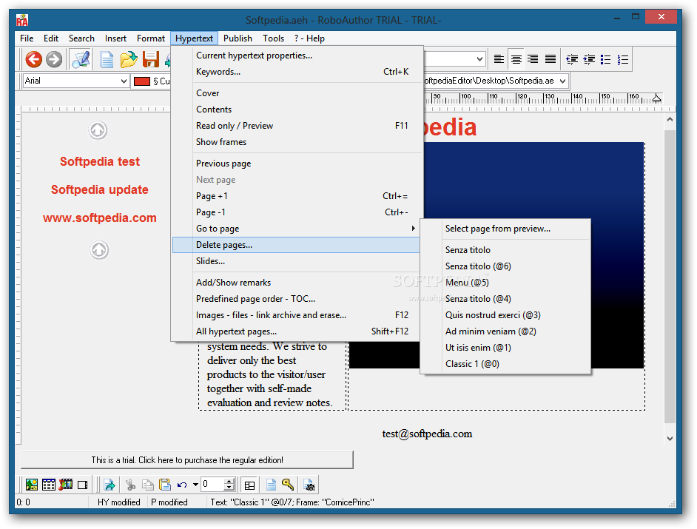Expand the Go to page submenu

coord(296,229)
